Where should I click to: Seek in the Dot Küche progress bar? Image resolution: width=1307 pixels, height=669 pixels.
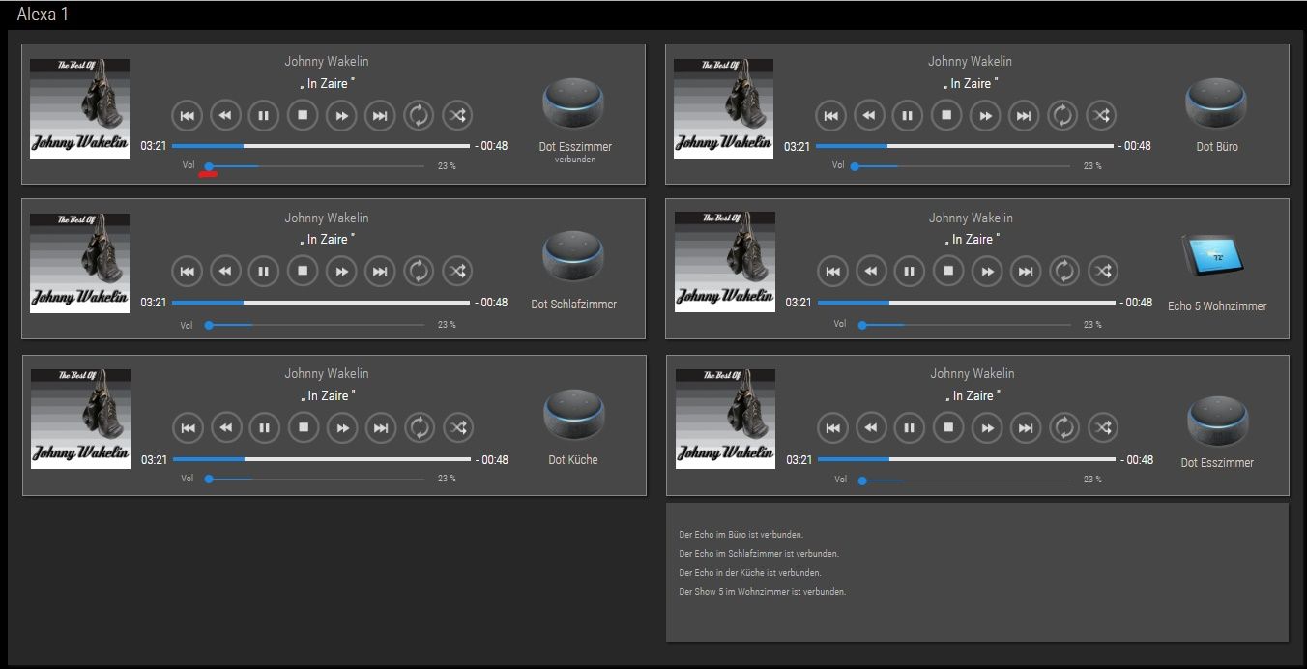point(322,459)
